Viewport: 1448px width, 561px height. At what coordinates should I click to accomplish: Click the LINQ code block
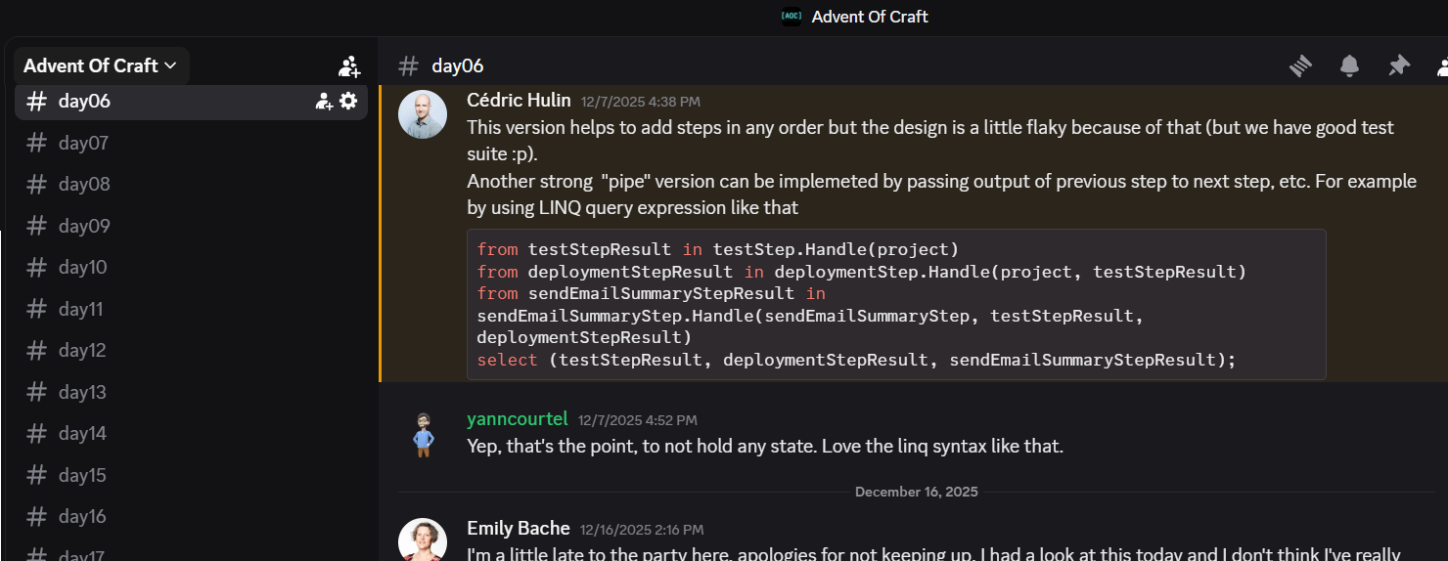(x=896, y=304)
